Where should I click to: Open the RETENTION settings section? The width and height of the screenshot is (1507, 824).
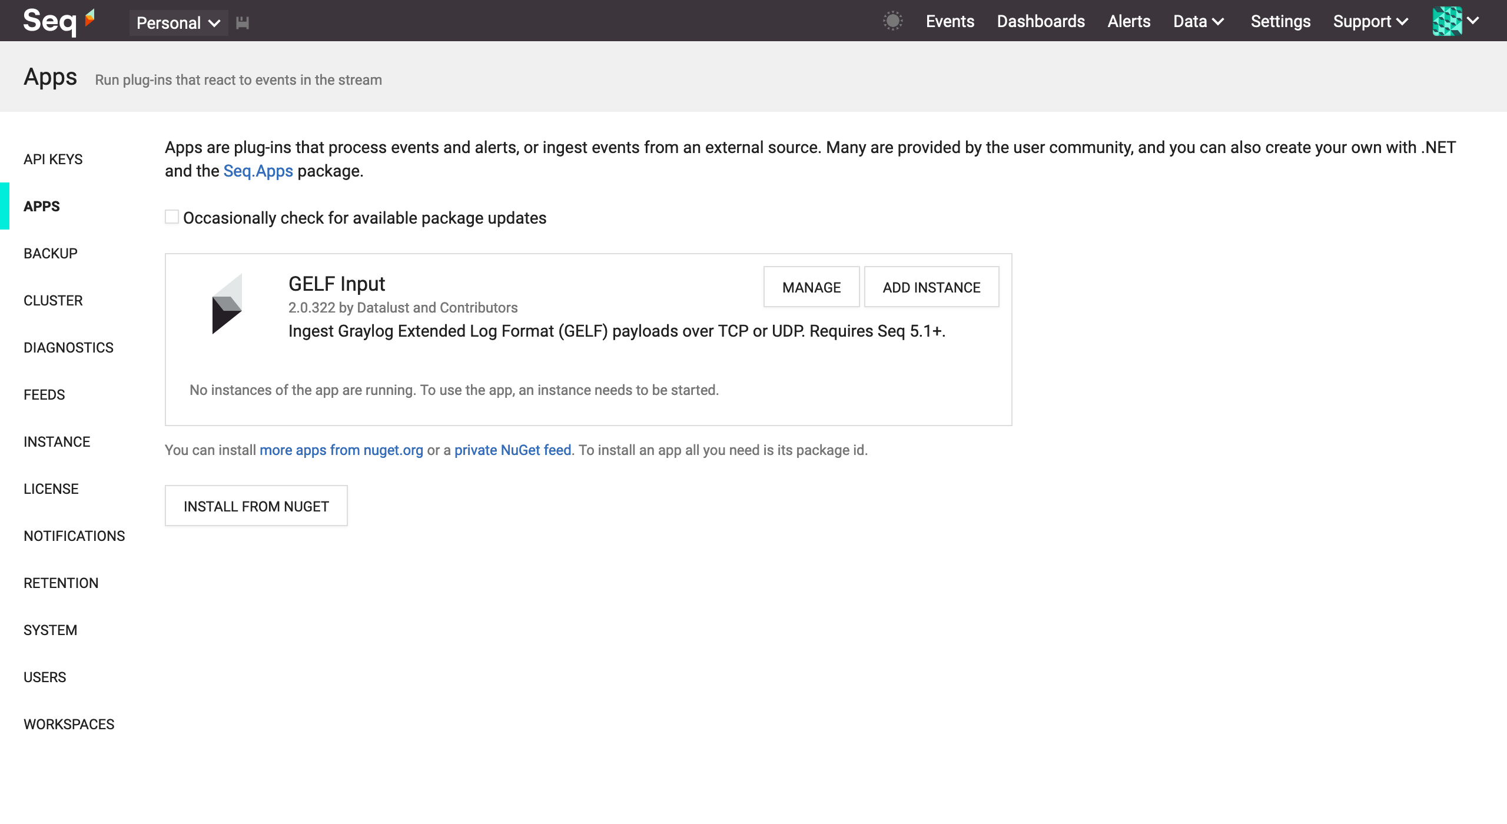click(x=61, y=583)
